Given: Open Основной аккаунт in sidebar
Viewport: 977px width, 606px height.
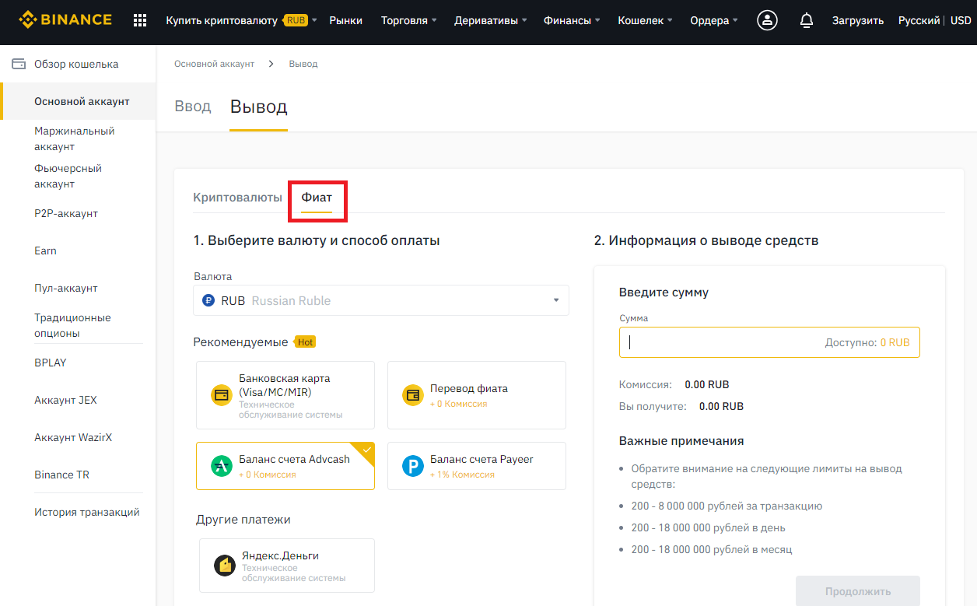Looking at the screenshot, I should click(x=78, y=101).
